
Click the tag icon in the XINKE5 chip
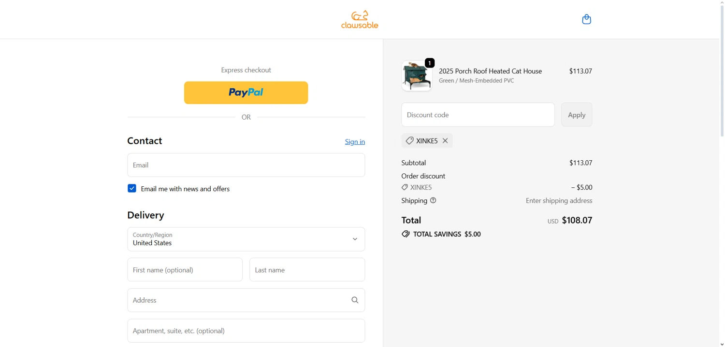[x=409, y=140]
